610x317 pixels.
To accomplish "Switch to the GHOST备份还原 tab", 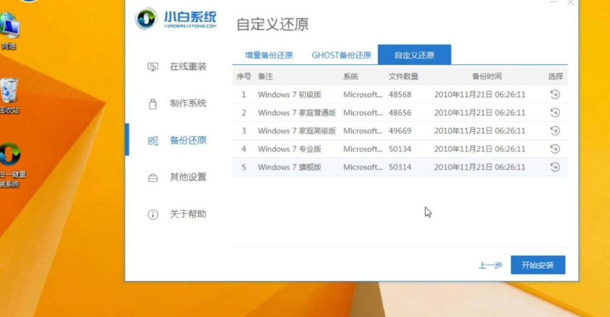I will [341, 55].
